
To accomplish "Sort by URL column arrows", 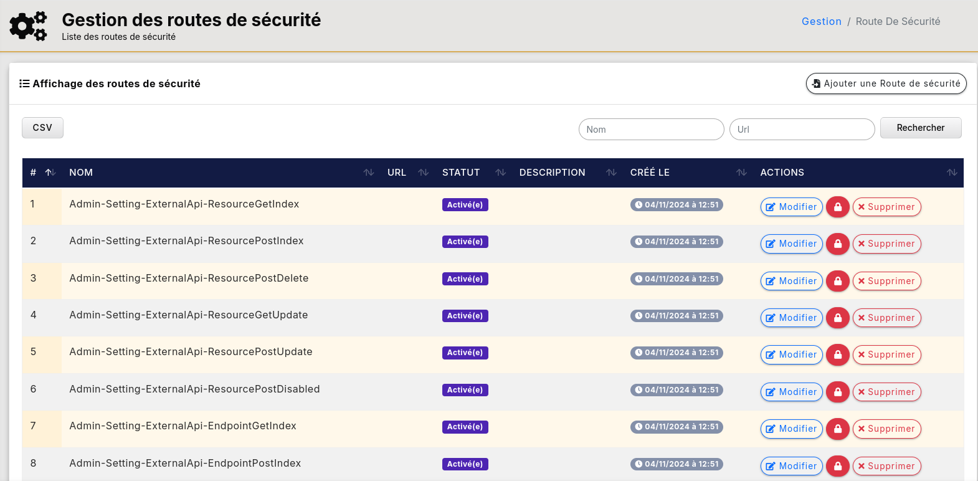I will (424, 173).
